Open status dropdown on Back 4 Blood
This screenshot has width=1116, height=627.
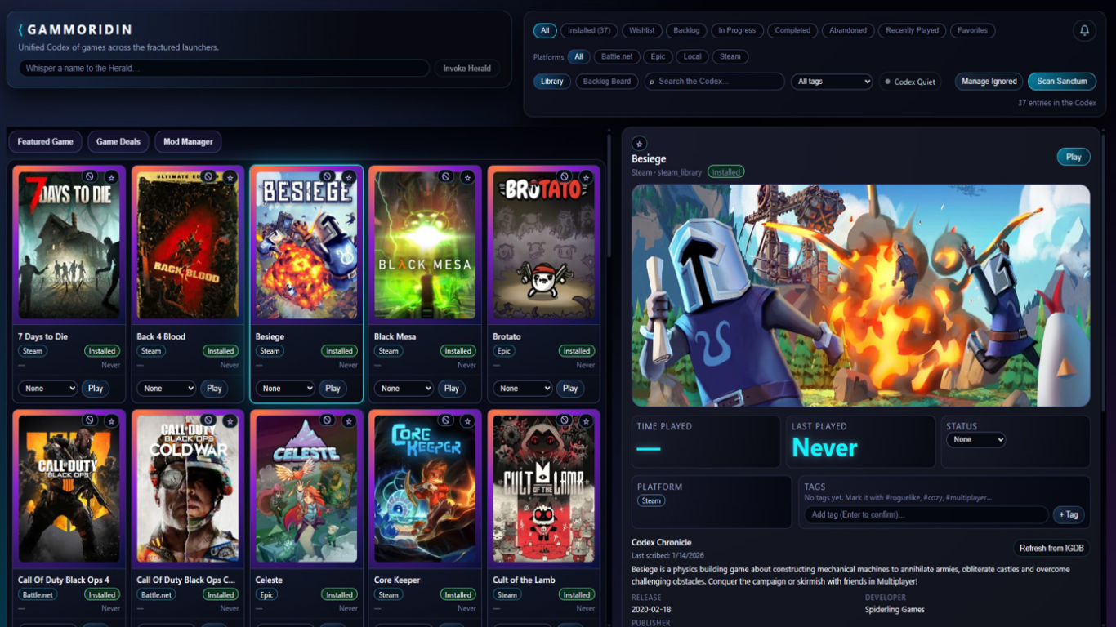coord(167,389)
